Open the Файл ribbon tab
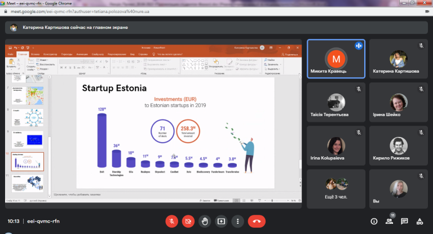 pyautogui.click(x=11, y=55)
